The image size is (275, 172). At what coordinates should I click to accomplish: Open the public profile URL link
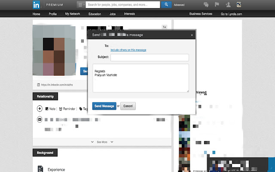[57, 85]
